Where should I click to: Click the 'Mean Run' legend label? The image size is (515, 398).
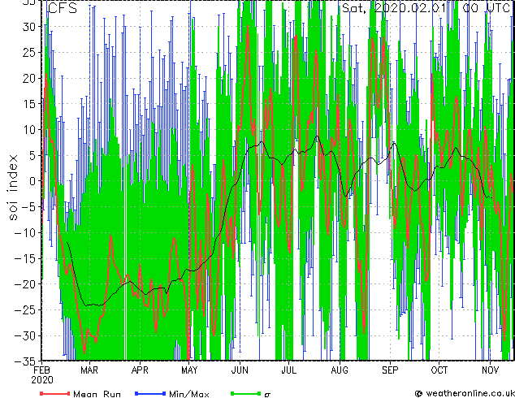[x=97, y=394]
